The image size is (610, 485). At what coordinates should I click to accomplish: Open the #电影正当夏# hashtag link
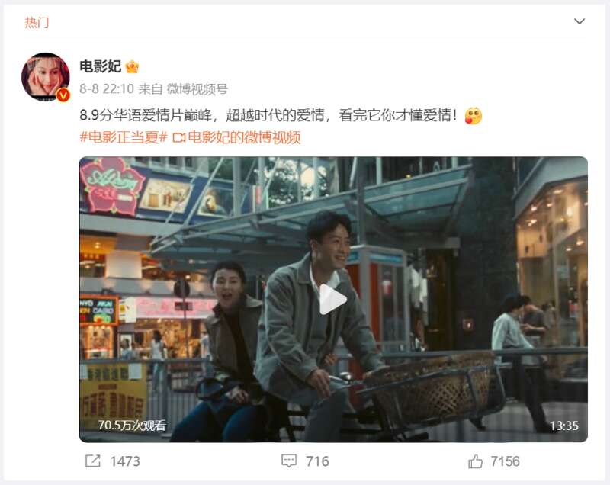click(124, 137)
